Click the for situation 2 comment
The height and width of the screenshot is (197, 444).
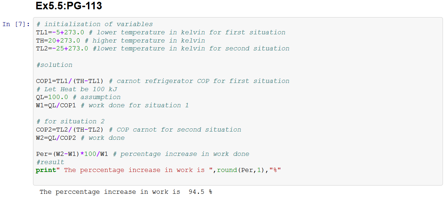[70, 122]
